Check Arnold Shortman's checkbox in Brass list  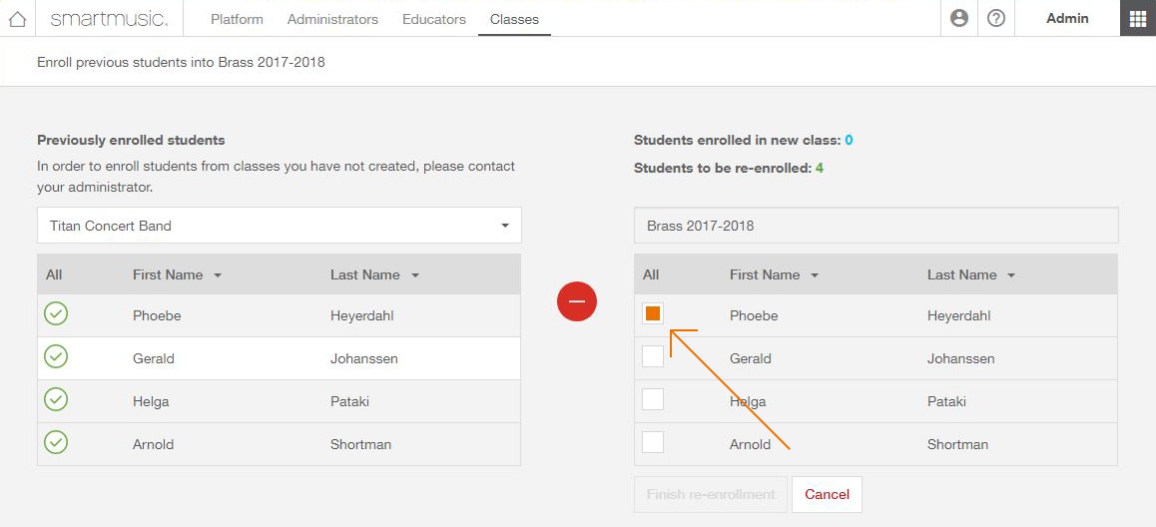(x=653, y=442)
